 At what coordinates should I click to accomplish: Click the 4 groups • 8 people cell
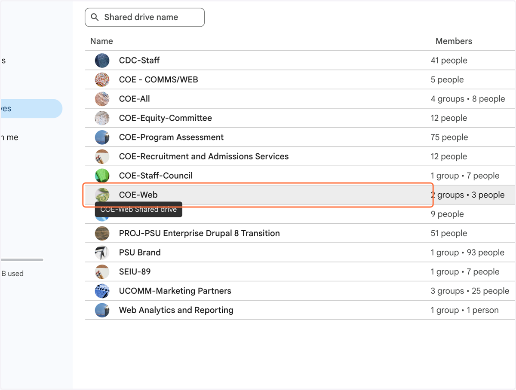468,99
